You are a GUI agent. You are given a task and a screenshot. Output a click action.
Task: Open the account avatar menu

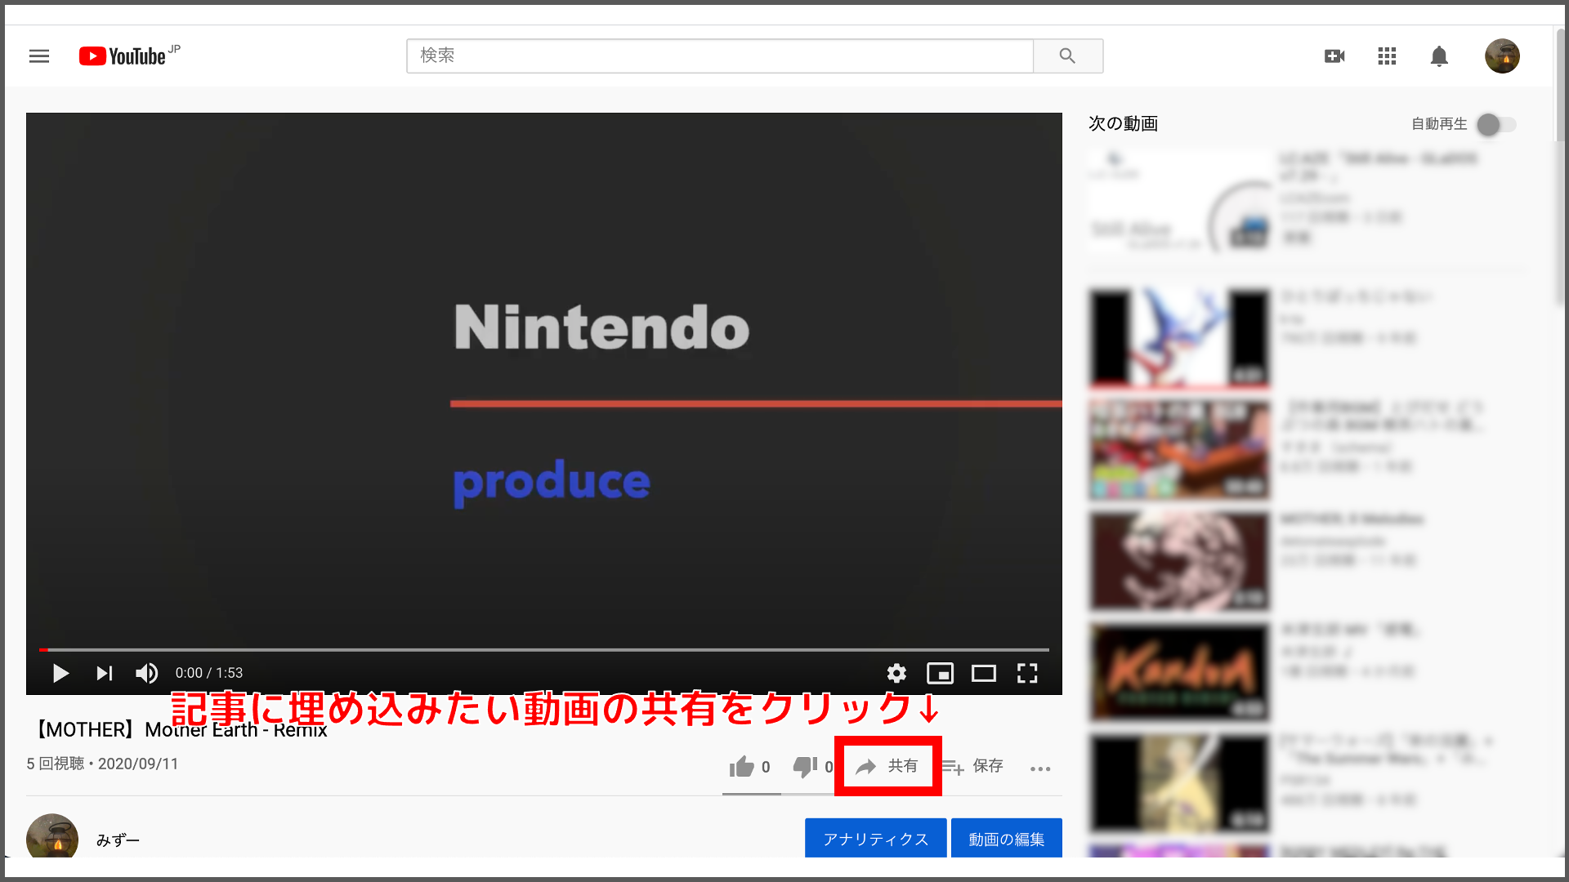(x=1502, y=56)
